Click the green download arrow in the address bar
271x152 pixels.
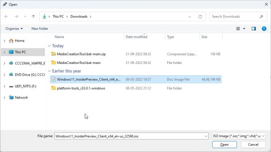pyautogui.click(x=44, y=16)
